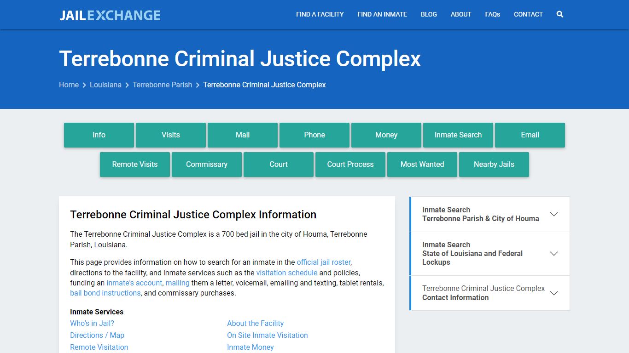629x353 pixels.
Task: Select the Email button
Action: point(530,135)
